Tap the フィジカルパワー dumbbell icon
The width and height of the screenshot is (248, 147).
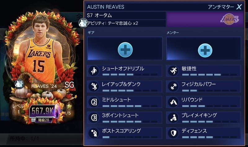coord(173,86)
